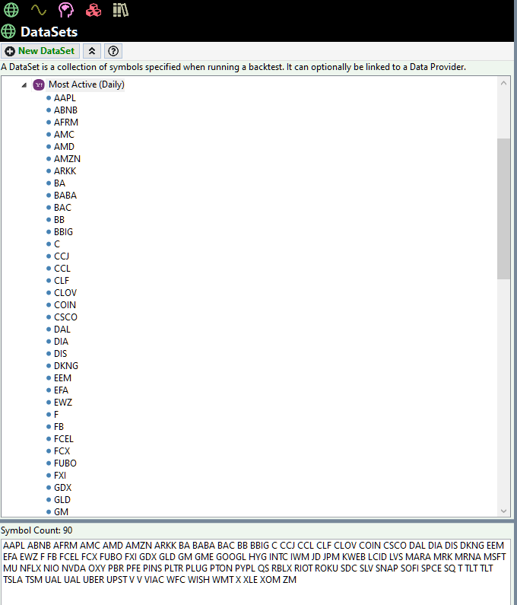Open the yellow wave Indicators icon
The image size is (517, 605).
coord(39,10)
